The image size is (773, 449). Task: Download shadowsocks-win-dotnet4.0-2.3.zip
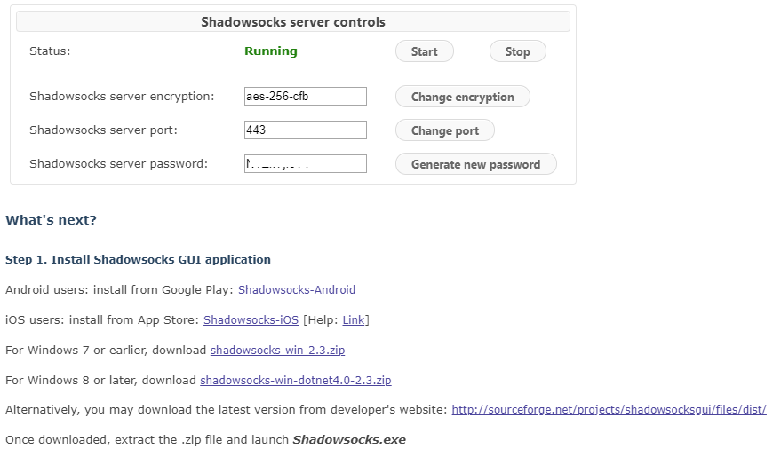click(x=295, y=381)
